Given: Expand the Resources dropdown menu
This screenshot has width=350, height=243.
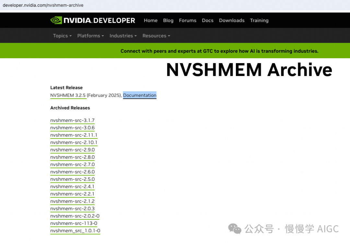Looking at the screenshot, I should click(156, 36).
